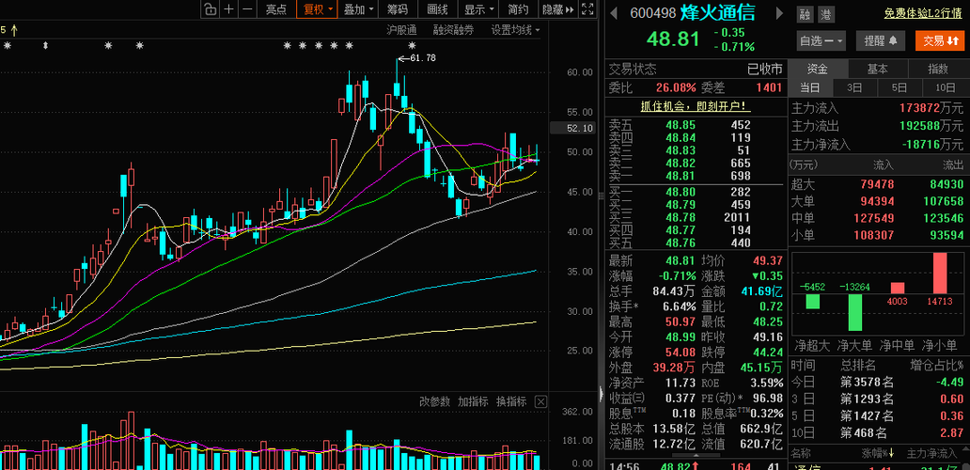
Task: Click stock name 烽火通信
Action: point(718,12)
